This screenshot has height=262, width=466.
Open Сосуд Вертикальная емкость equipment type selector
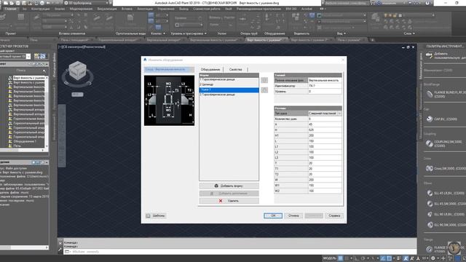169,70
